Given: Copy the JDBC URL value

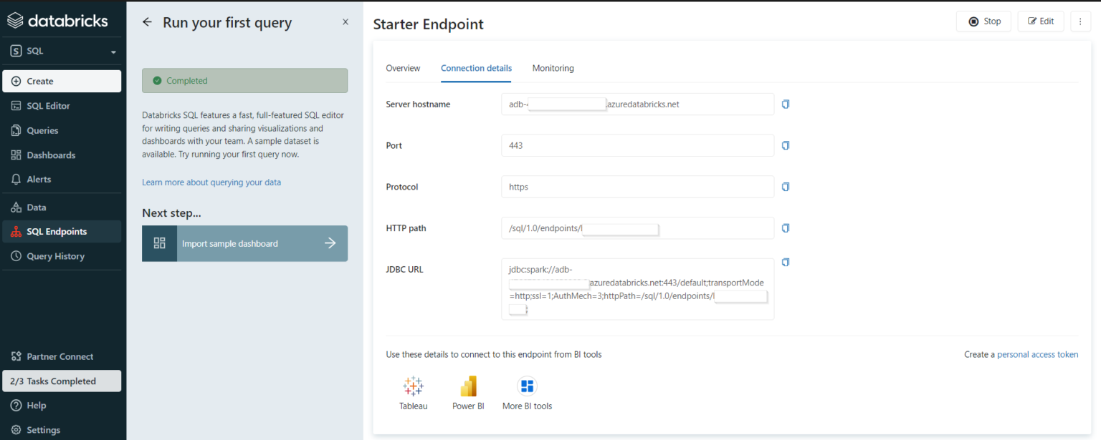Looking at the screenshot, I should [786, 263].
